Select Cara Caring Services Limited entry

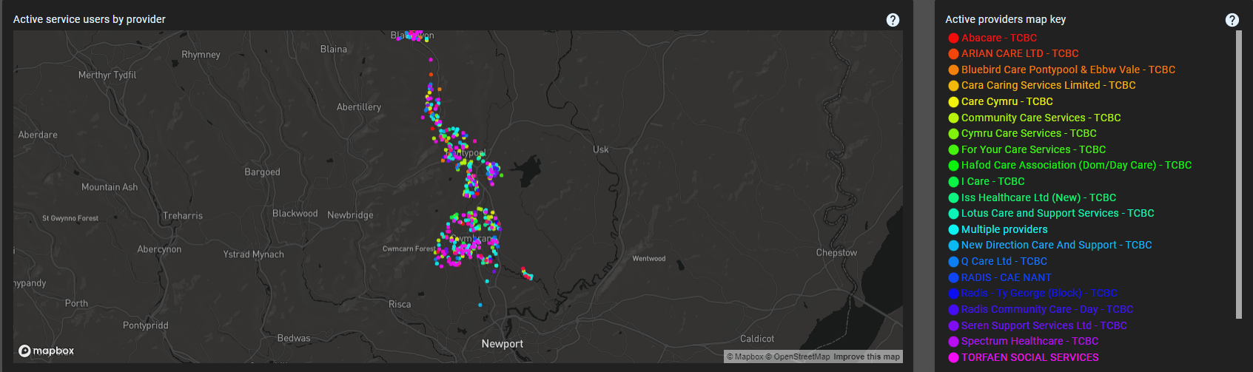click(x=1048, y=85)
